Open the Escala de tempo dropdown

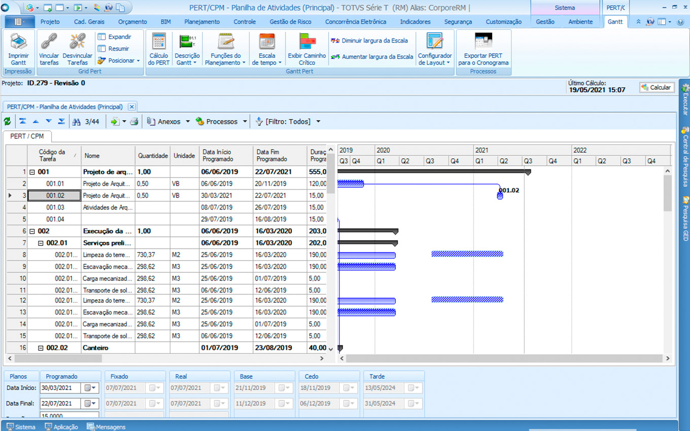[267, 59]
